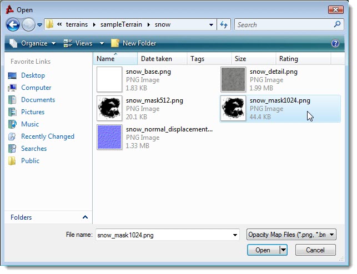
Task: Create a New Folder
Action: [134, 43]
